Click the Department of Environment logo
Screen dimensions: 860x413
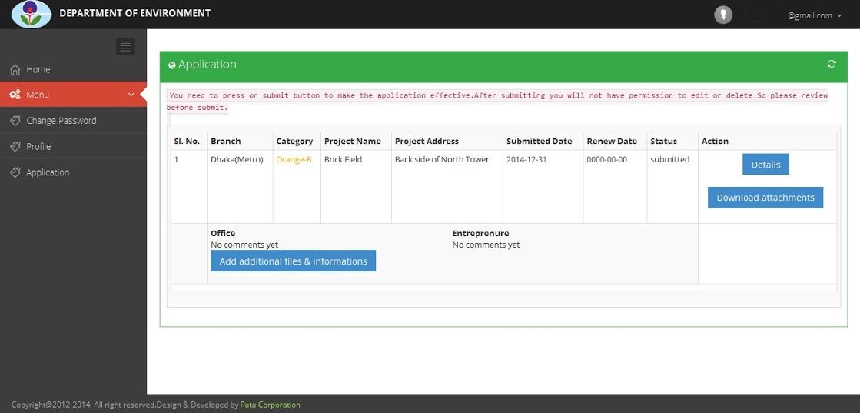tap(32, 14)
